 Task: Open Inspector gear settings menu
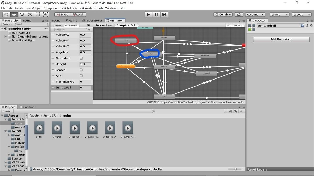pos(311,26)
